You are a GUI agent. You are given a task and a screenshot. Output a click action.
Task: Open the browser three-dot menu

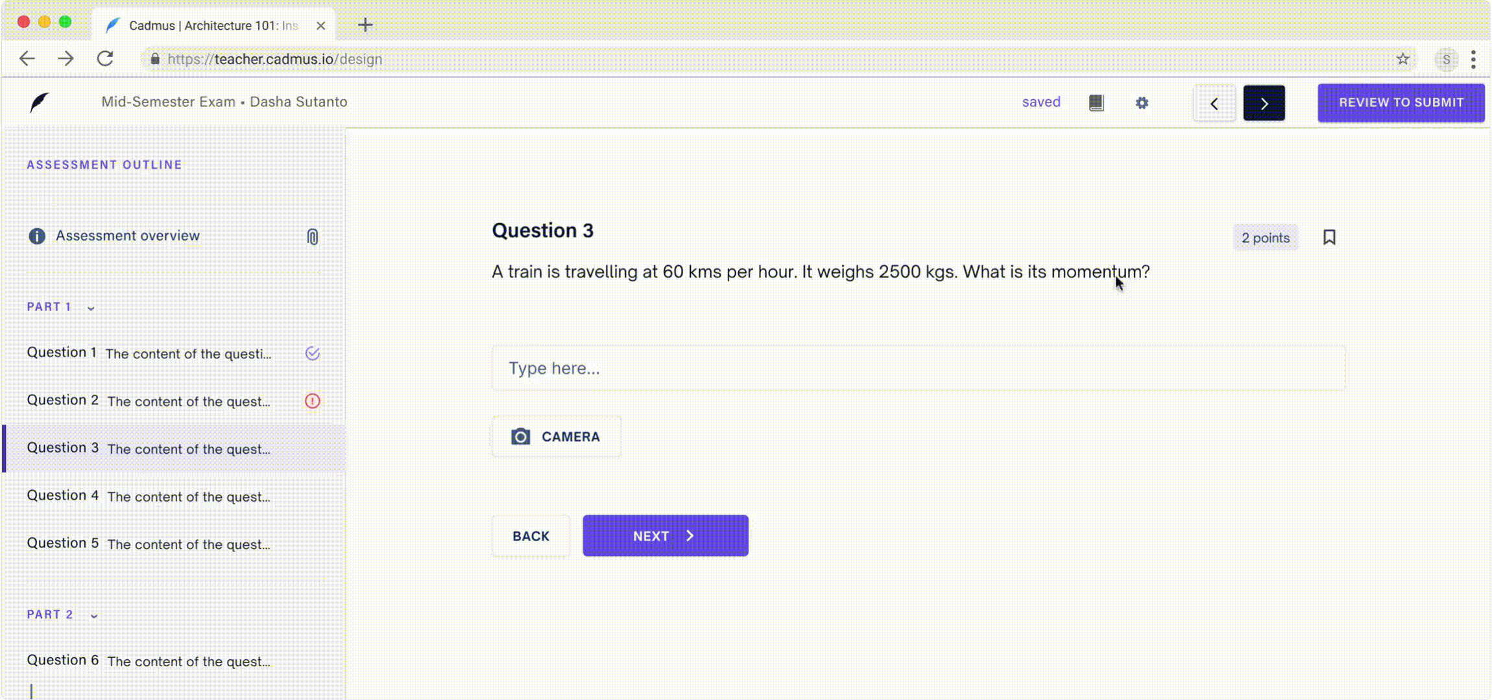[1474, 59]
